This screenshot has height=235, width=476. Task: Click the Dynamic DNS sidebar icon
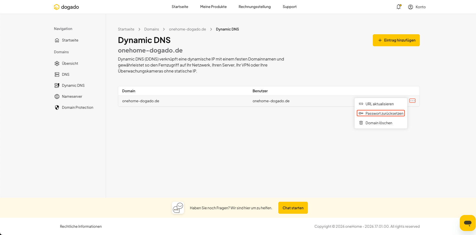pyautogui.click(x=57, y=85)
